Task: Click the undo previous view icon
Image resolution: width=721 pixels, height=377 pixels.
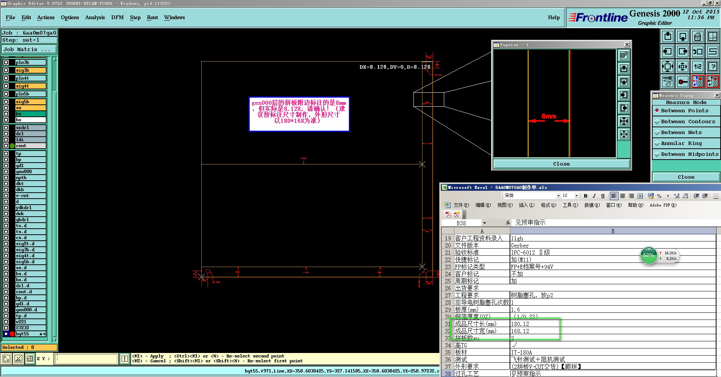Action: (697, 51)
